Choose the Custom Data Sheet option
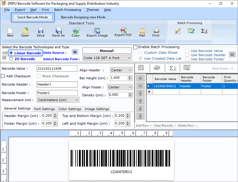 pos(140,53)
